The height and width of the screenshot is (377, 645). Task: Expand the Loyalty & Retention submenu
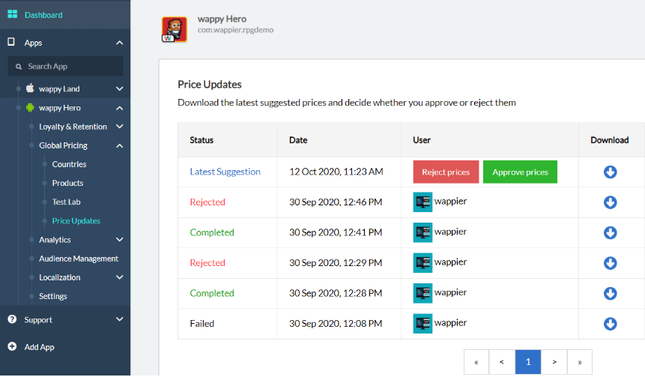pos(119,127)
